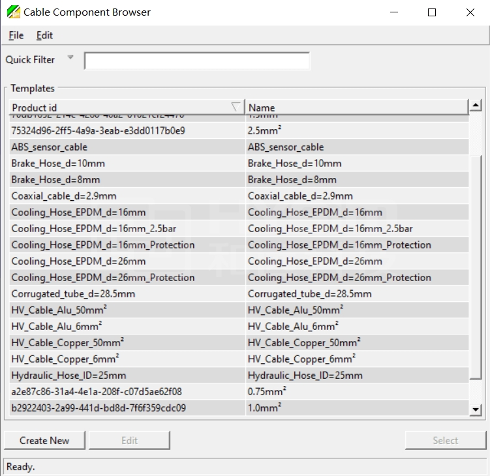Screen dimensions: 490x476
Task: Select Cooling_Hose_EPDM_d=16mm product id
Action: click(127, 212)
